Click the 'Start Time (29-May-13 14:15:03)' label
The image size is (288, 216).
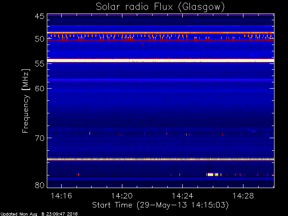point(160,205)
